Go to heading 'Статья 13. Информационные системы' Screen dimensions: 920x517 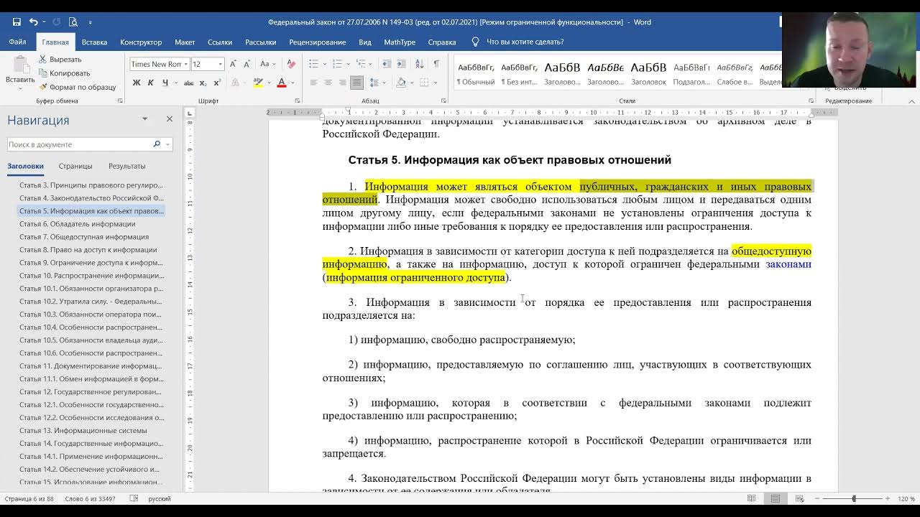pos(83,431)
